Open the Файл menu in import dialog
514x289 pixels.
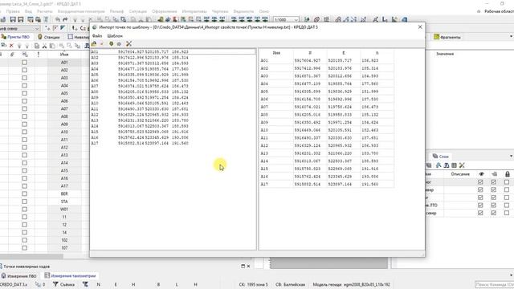click(x=97, y=35)
